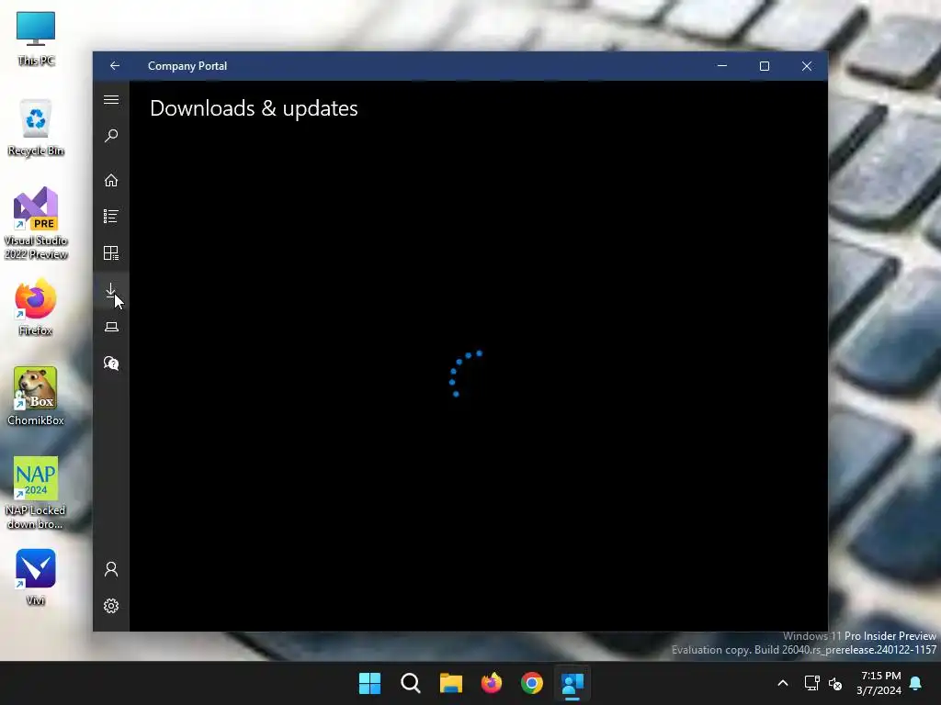Go to Home in sidebar

111,180
